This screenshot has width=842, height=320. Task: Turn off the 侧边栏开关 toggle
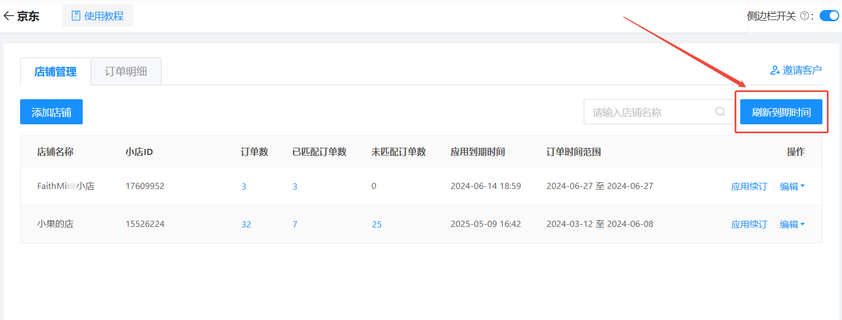pyautogui.click(x=829, y=16)
